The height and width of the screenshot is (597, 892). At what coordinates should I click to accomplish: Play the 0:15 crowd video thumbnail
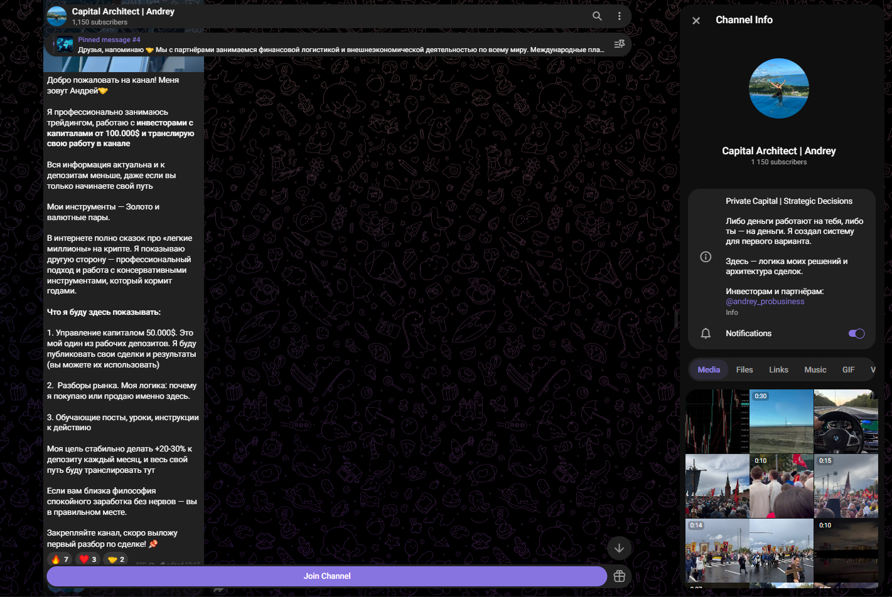846,486
